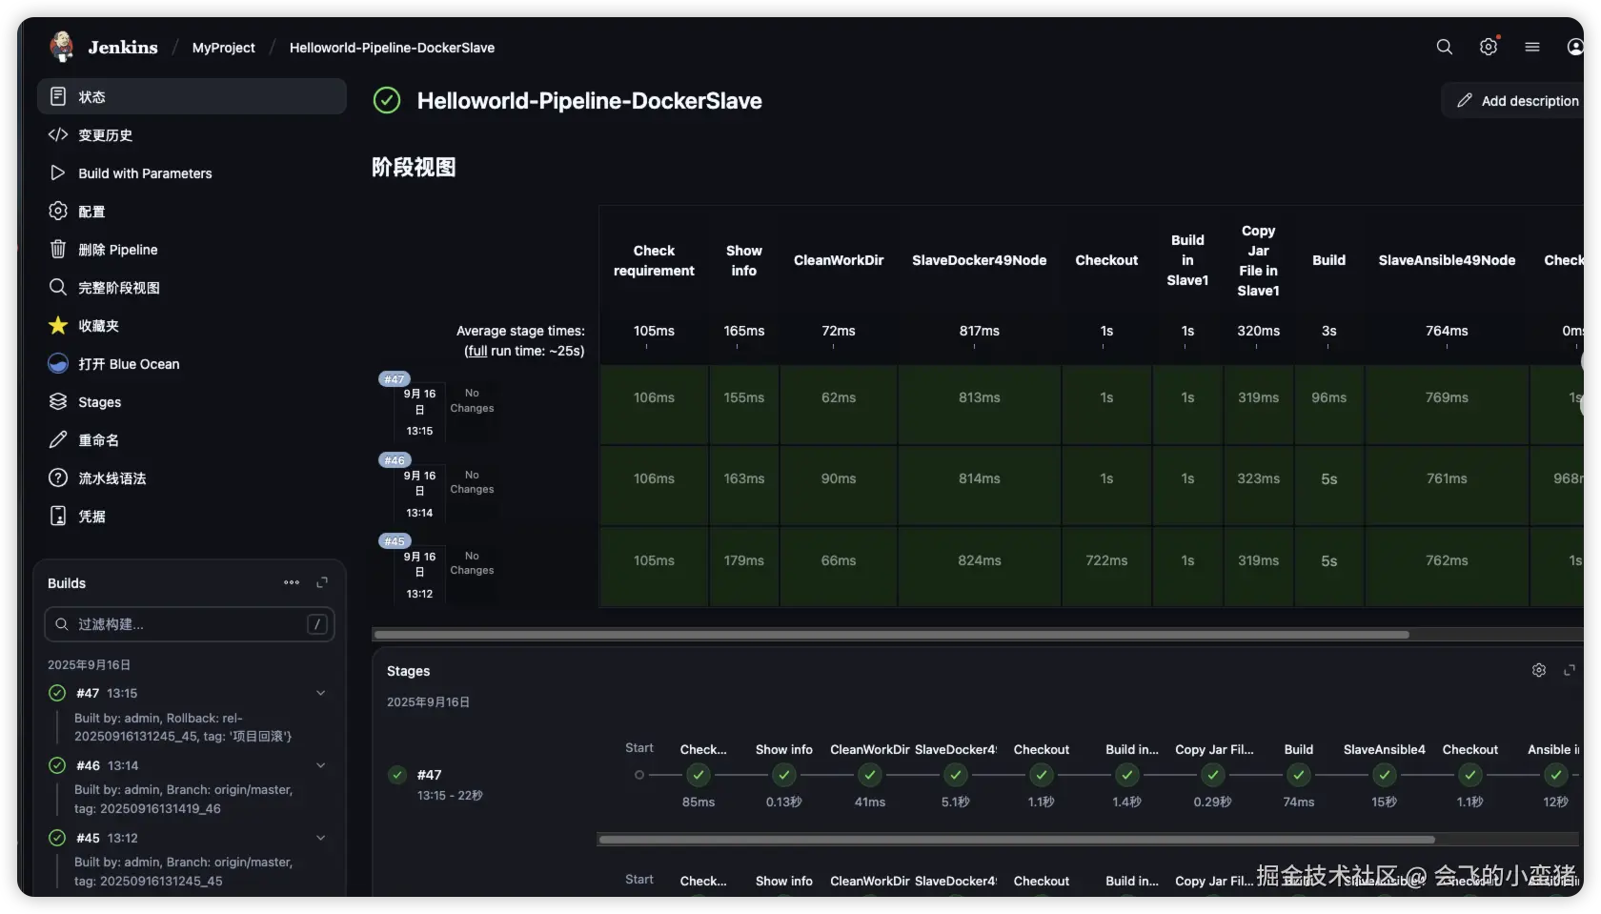The width and height of the screenshot is (1601, 914).
Task: Click the 重命名 pencil icon
Action: click(58, 439)
